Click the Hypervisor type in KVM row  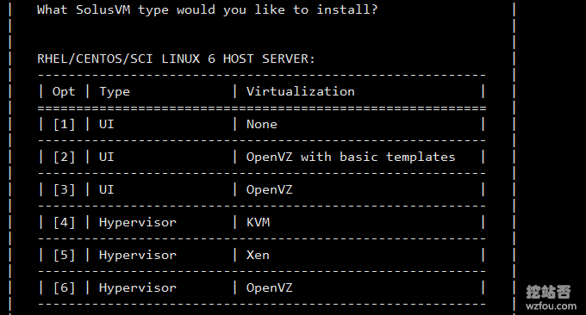tap(138, 223)
